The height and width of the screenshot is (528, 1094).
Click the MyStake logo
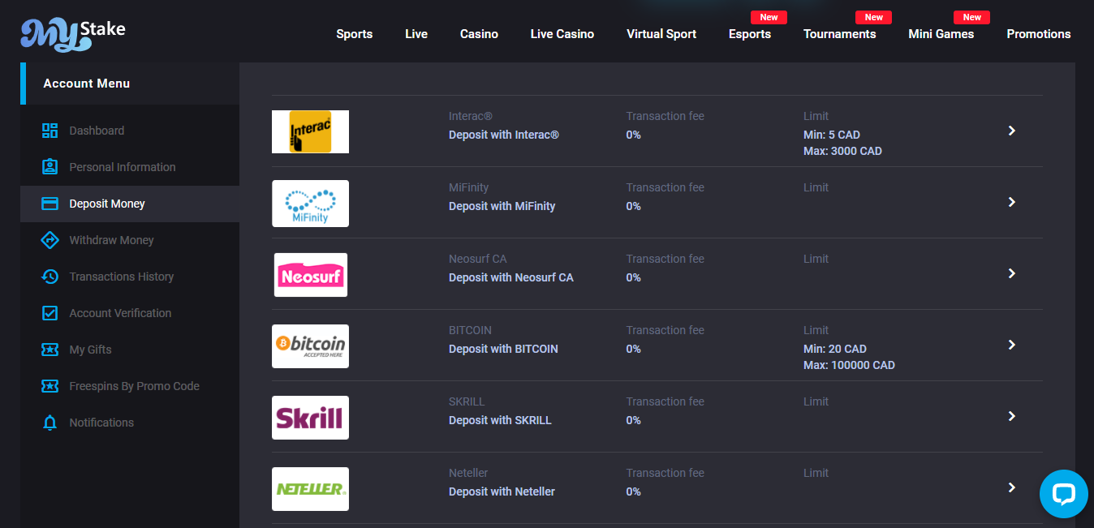[x=73, y=34]
